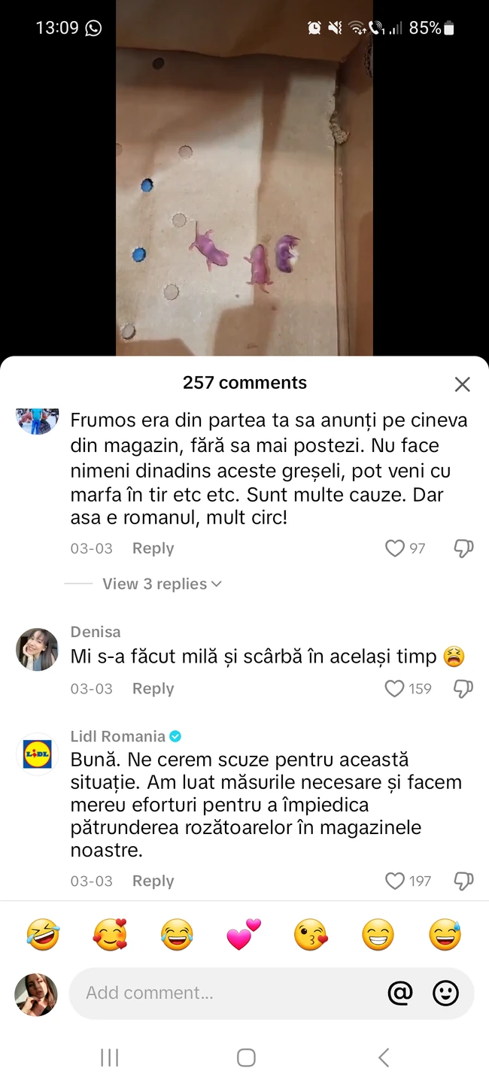The height and width of the screenshot is (1086, 489).
Task: Expand View 3 replies
Action: click(162, 584)
